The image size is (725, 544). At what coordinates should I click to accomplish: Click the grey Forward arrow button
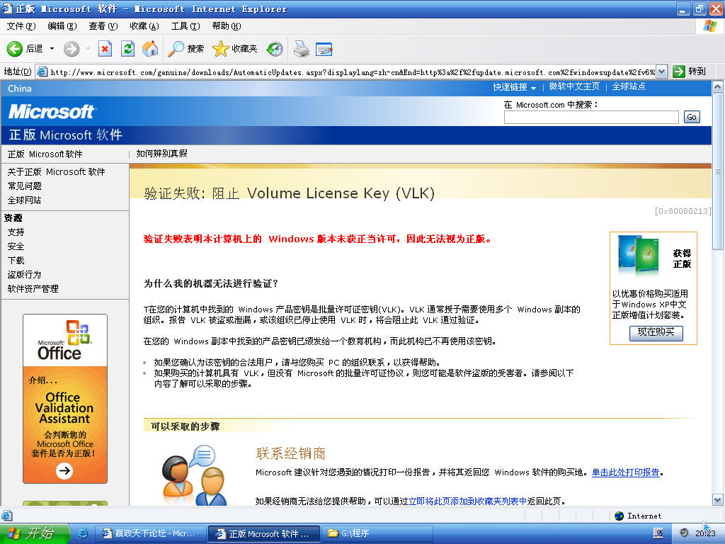(72, 49)
